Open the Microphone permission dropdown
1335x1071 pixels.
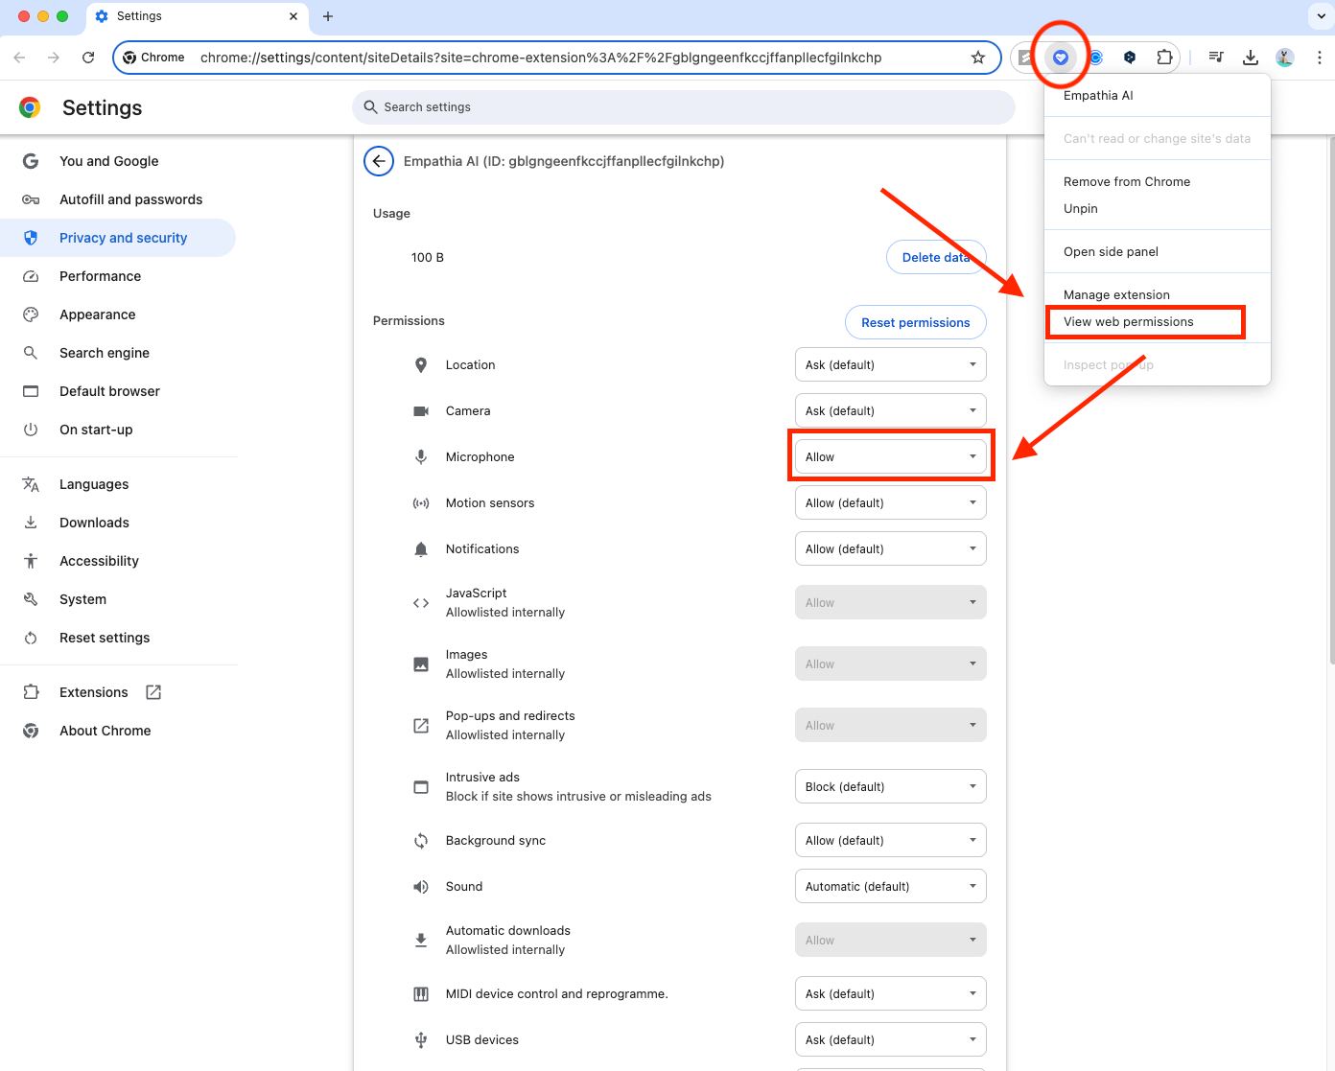point(891,457)
